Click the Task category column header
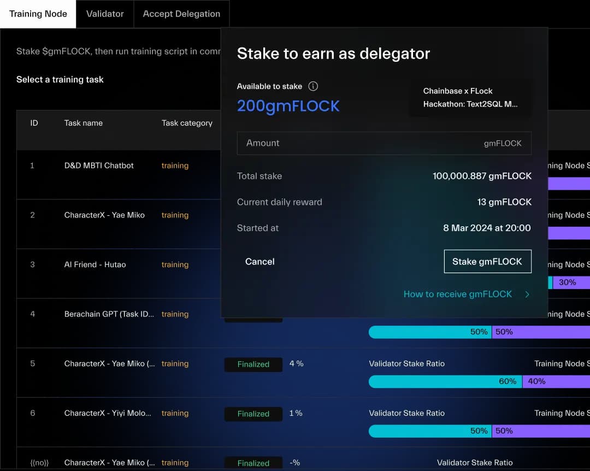Viewport: 590px width, 471px height. click(187, 123)
